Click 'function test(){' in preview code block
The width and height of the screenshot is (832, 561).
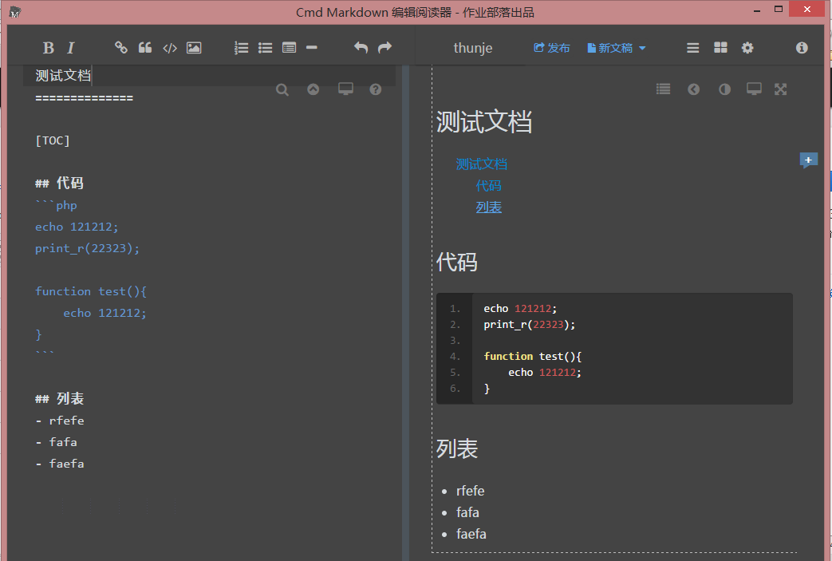(533, 356)
